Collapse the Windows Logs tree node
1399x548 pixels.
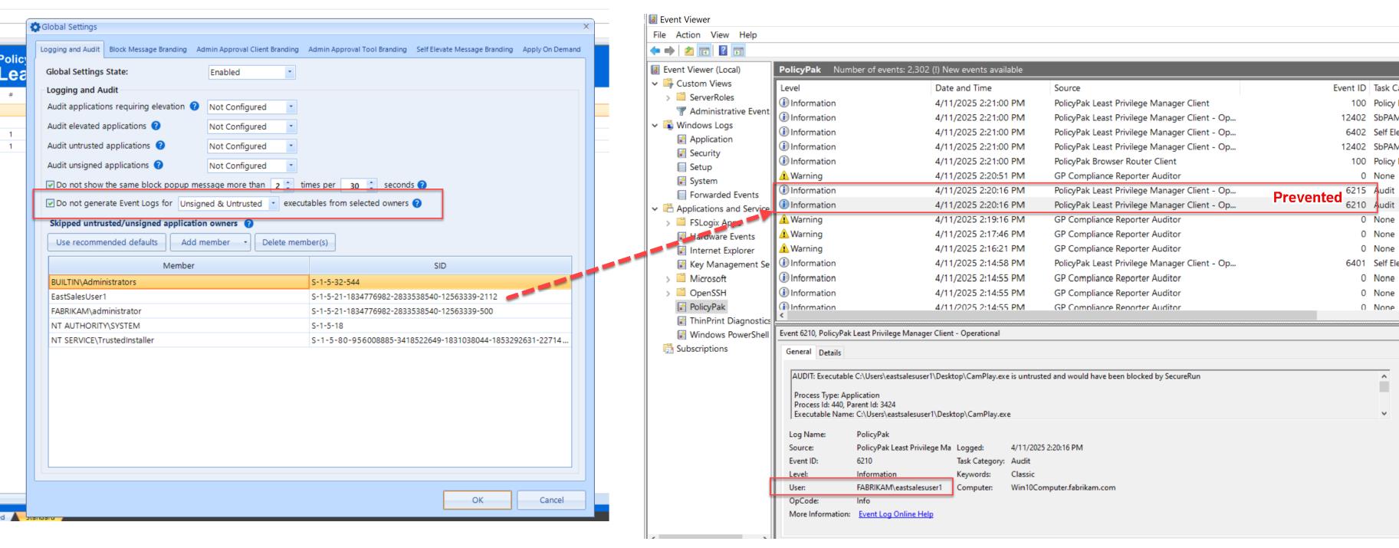click(655, 126)
